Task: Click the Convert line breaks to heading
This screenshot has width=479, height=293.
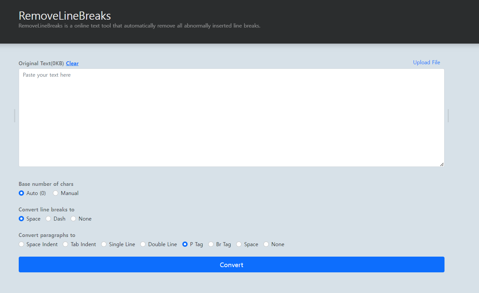Action: click(x=47, y=209)
